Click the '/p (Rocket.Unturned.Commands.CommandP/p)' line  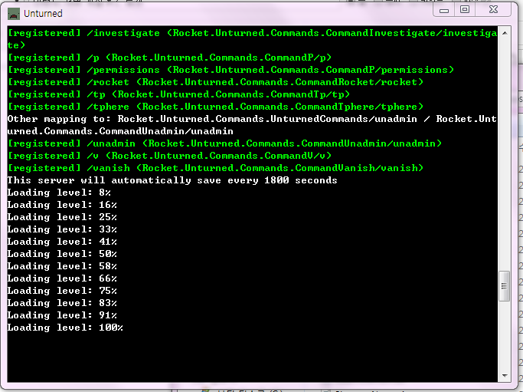coord(169,58)
